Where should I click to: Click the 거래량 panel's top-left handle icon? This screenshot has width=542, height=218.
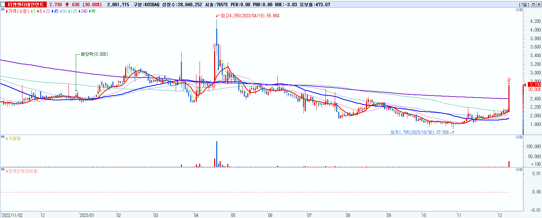pos(3,137)
